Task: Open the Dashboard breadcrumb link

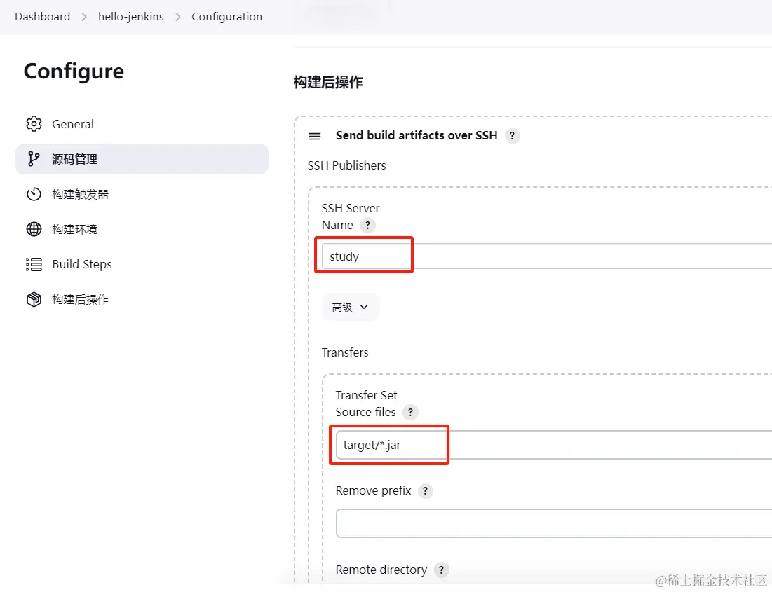Action: point(42,17)
